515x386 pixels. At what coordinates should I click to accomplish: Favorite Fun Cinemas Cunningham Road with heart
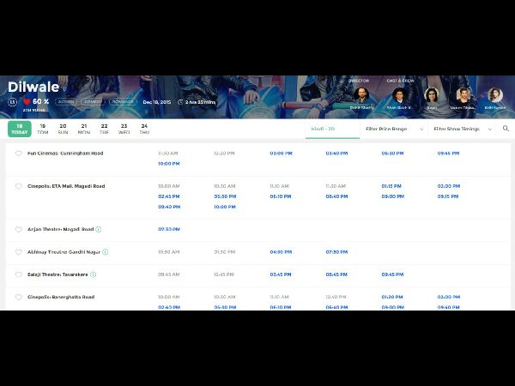[18, 154]
